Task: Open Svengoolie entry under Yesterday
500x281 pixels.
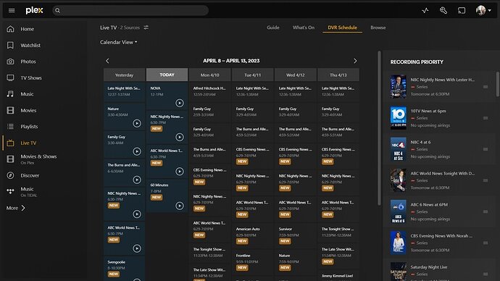Action: tap(124, 269)
